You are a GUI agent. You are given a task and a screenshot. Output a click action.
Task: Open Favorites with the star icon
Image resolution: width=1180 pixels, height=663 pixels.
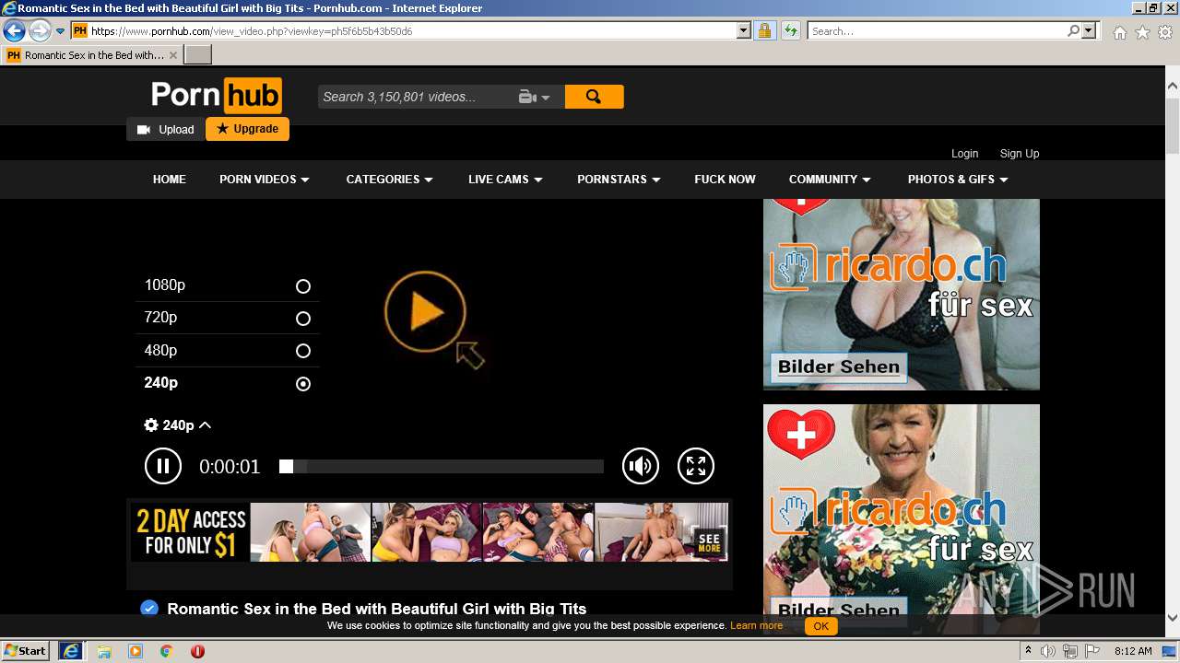point(1142,32)
